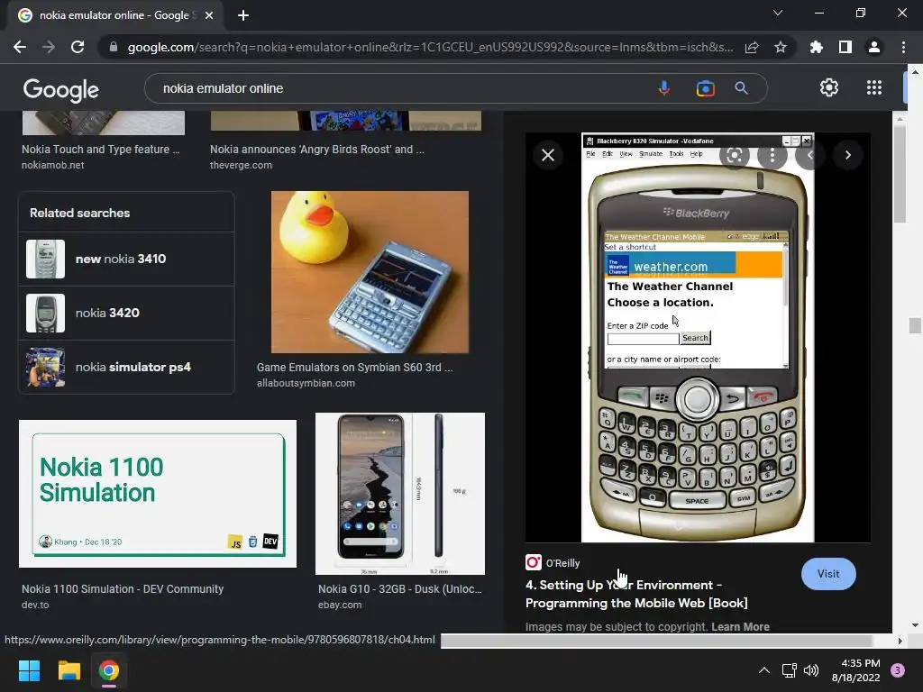
Task: Go back to the previous page
Action: [x=20, y=47]
